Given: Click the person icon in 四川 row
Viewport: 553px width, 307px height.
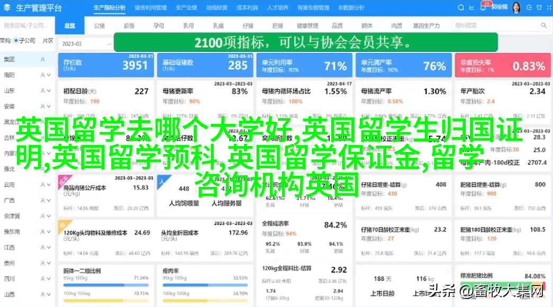Looking at the screenshot, I should 43,278.
